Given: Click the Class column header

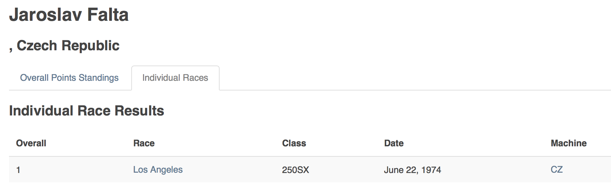Looking at the screenshot, I should (x=294, y=143).
